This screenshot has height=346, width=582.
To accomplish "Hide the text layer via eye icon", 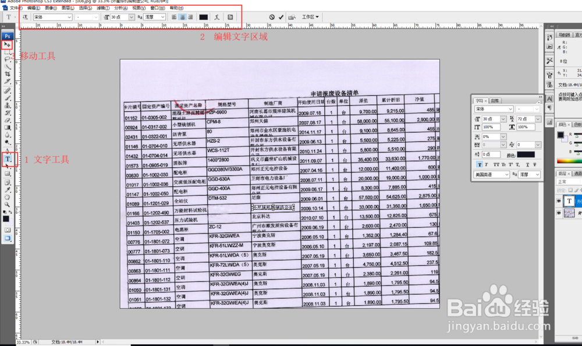I will pos(559,201).
